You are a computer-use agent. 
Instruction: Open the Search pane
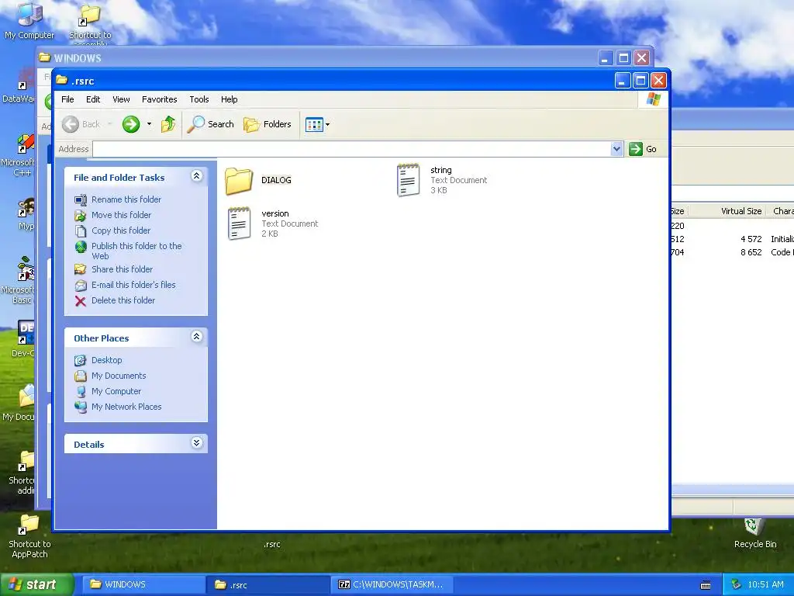point(211,124)
